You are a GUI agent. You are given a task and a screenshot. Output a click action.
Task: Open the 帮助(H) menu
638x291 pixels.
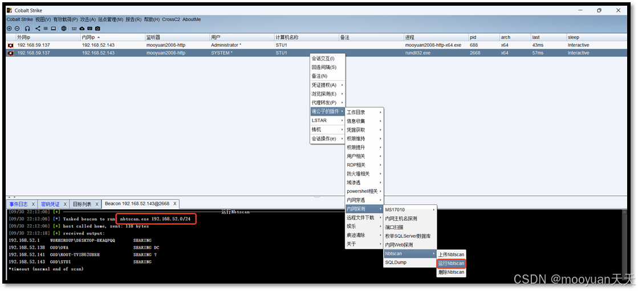152,19
